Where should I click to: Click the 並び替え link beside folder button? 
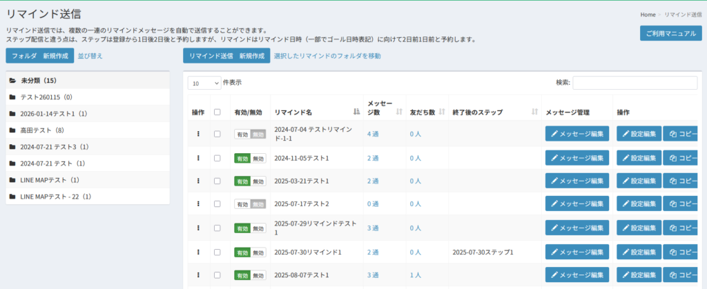tap(90, 56)
